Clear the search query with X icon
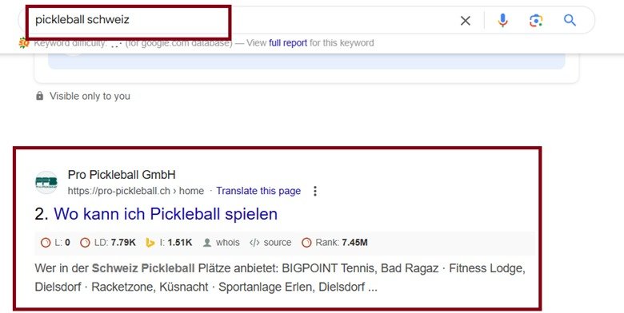 click(x=466, y=21)
